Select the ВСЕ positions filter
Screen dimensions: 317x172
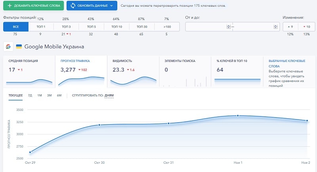coord(16,27)
